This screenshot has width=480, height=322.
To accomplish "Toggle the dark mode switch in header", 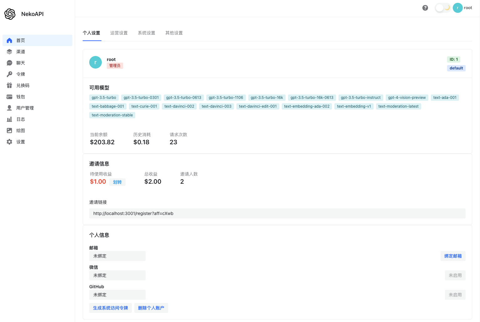I will click(442, 8).
